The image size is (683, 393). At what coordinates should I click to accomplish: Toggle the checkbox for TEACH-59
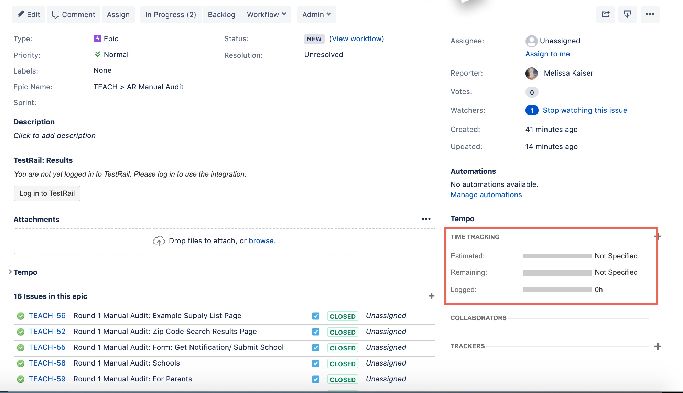[316, 379]
